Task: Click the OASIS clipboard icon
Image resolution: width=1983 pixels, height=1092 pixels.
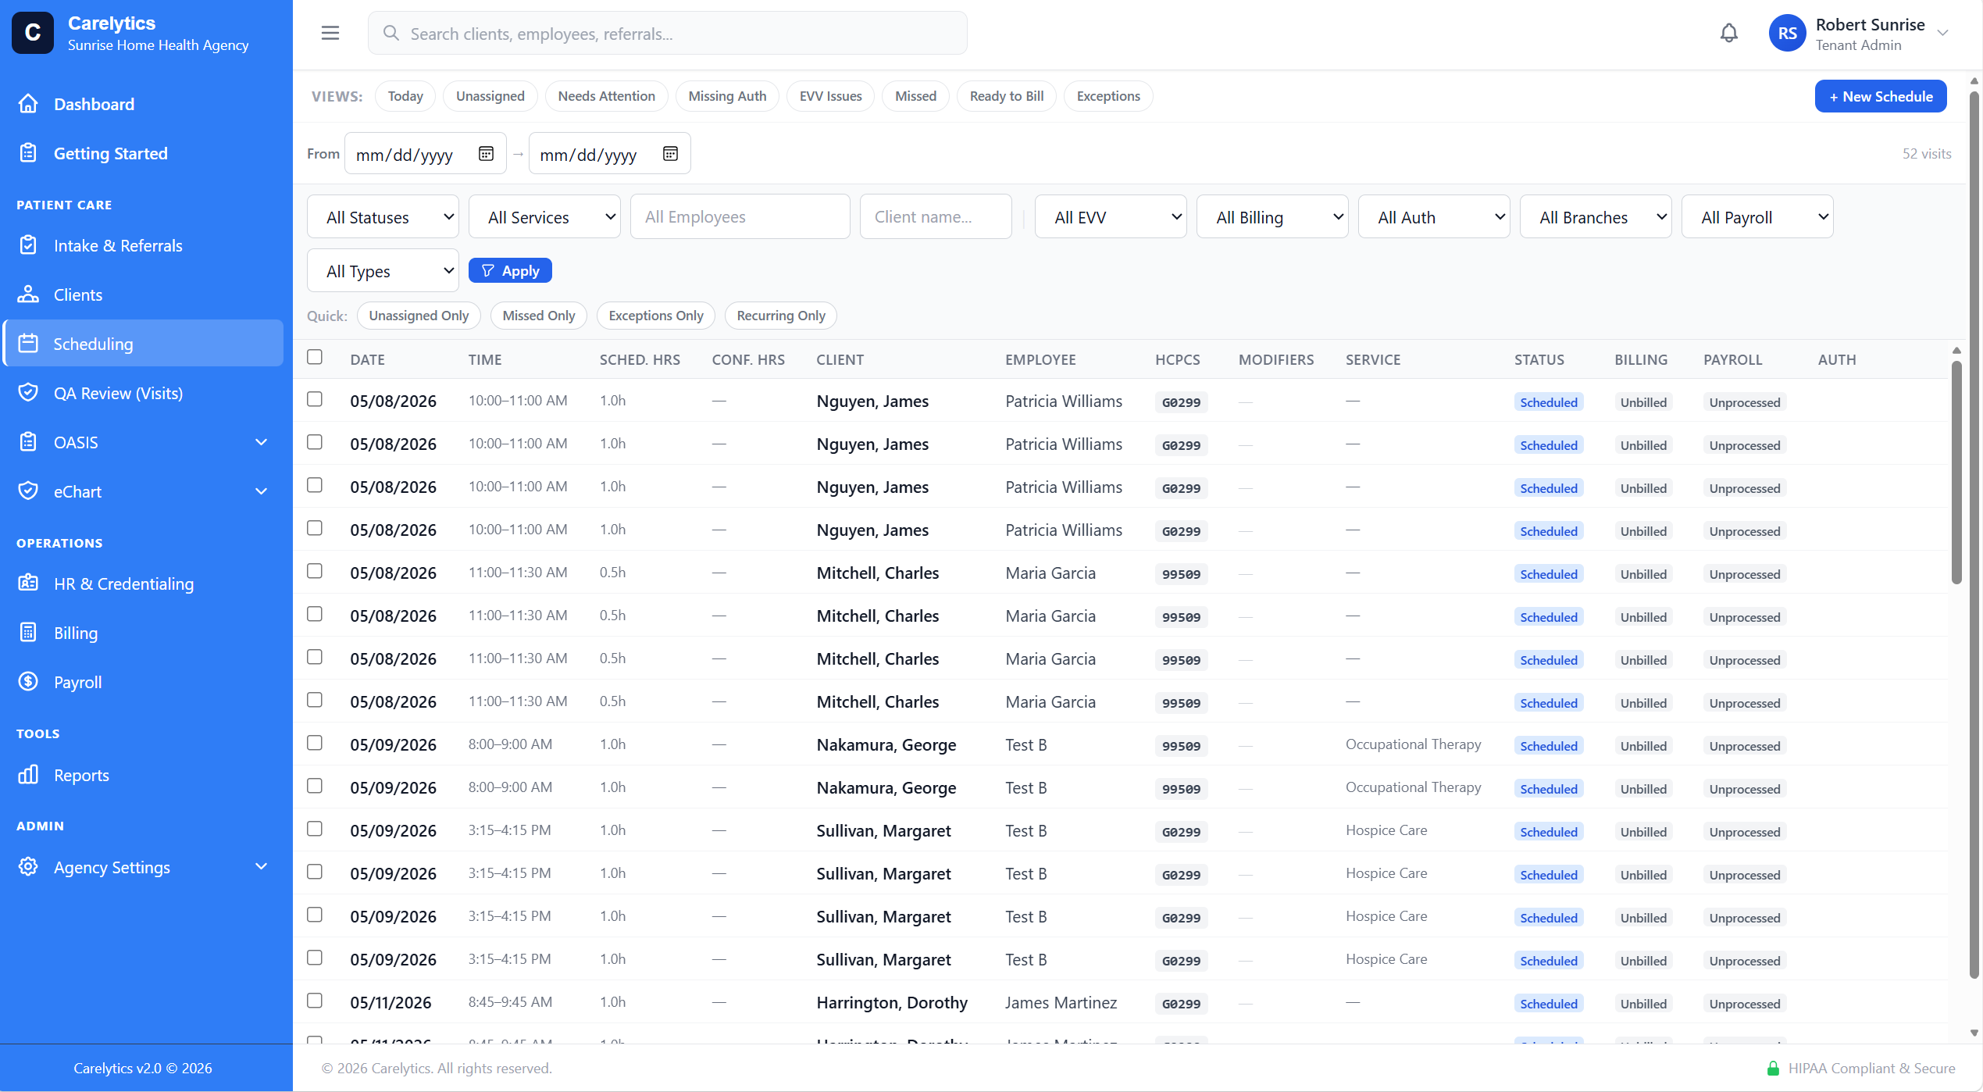Action: click(28, 442)
